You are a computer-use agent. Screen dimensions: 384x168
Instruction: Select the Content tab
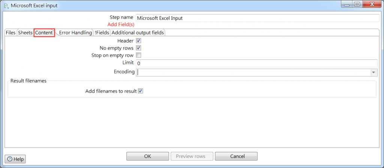point(44,33)
